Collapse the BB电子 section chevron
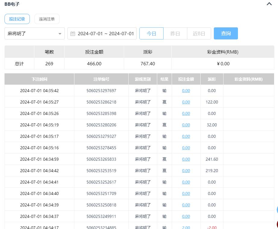278x229 pixels. [x=269, y=4]
